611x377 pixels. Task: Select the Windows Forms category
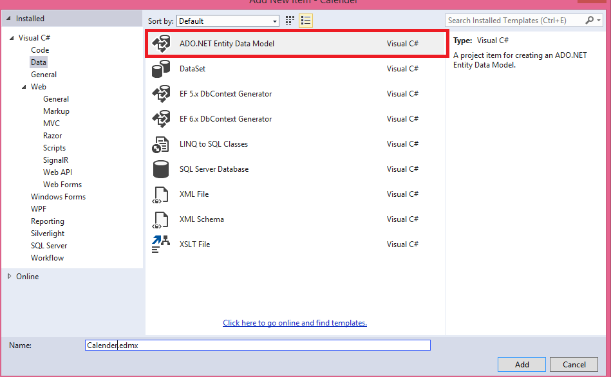pos(58,197)
